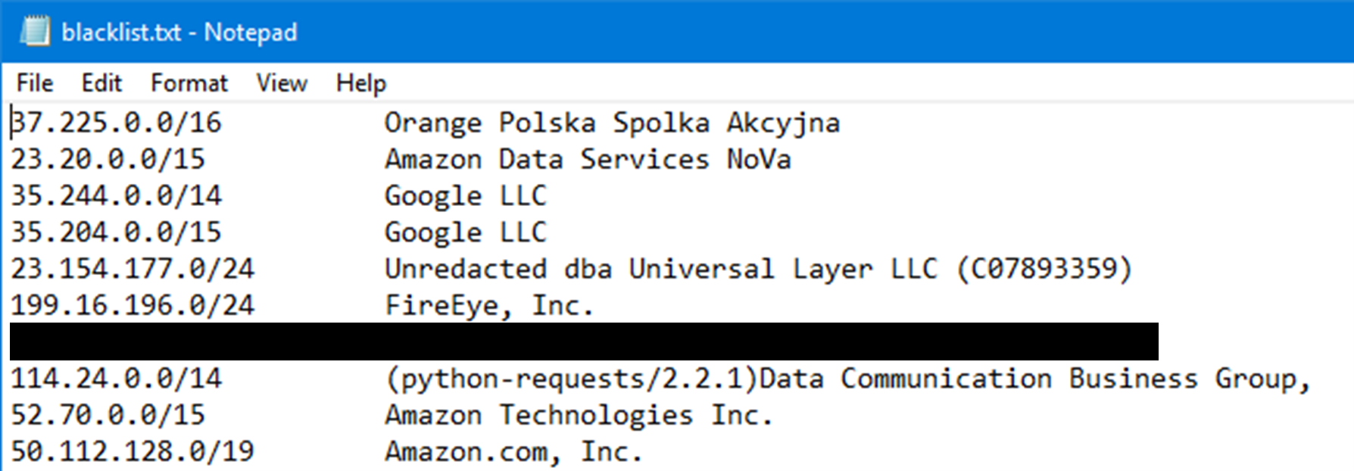Viewport: 1354px width, 471px height.
Task: Open the Help menu
Action: click(360, 83)
